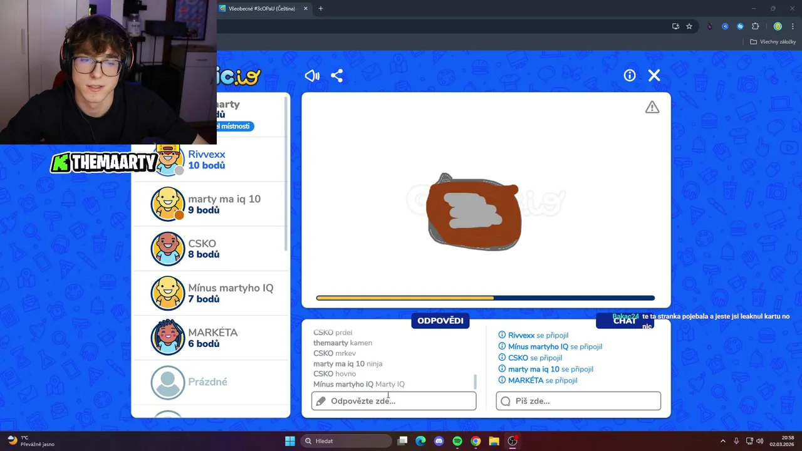Image resolution: width=802 pixels, height=451 pixels.
Task: Open the Extensions puzzle icon
Action: point(755,26)
